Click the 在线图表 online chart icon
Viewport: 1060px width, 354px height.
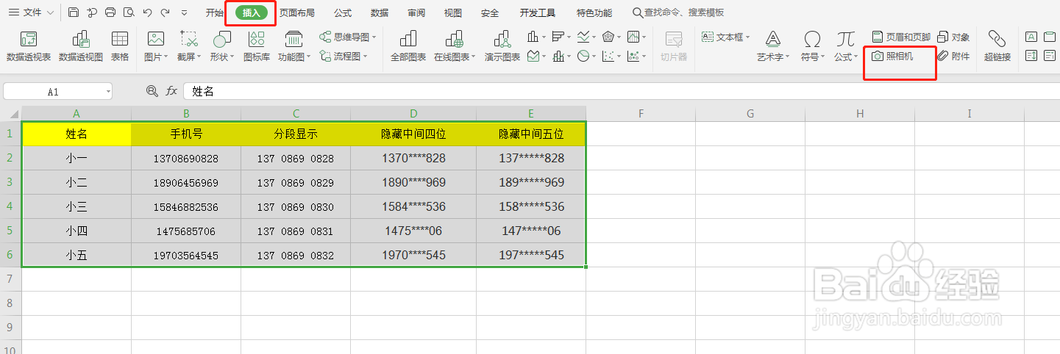(x=455, y=39)
